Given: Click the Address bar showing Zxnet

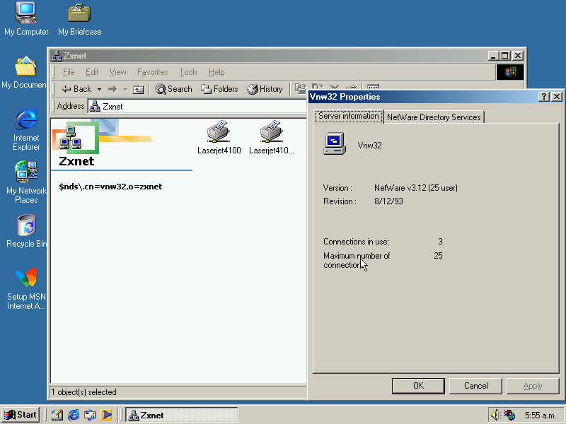Looking at the screenshot, I should coord(197,107).
